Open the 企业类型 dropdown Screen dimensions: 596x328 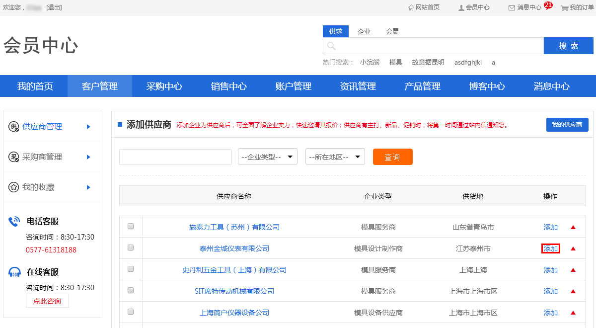tap(268, 157)
